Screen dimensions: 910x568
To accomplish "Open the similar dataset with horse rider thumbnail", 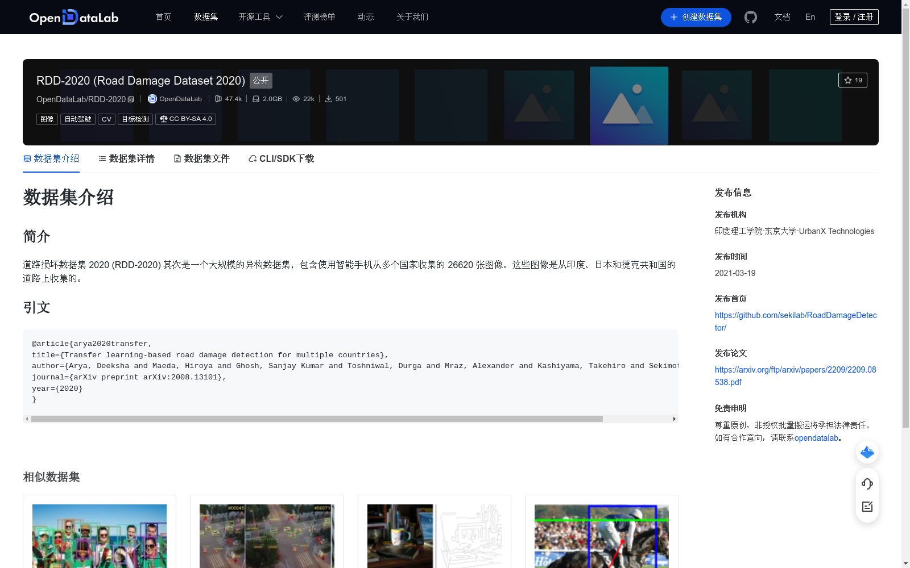I will click(x=602, y=536).
